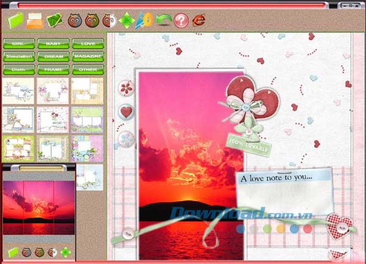366x264 pixels.
Task: Click the half-faded owl icon in top toolbar
Action: tap(109, 20)
